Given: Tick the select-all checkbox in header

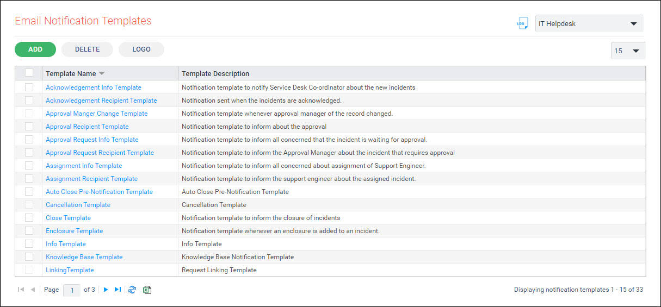Looking at the screenshot, I should point(29,73).
